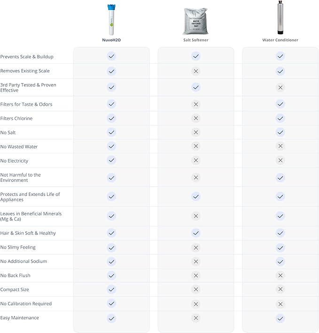Viewport: 319px width, 333px height.
Task: Click Salt Softener X for Removes Existing Scale
Action: click(x=196, y=71)
